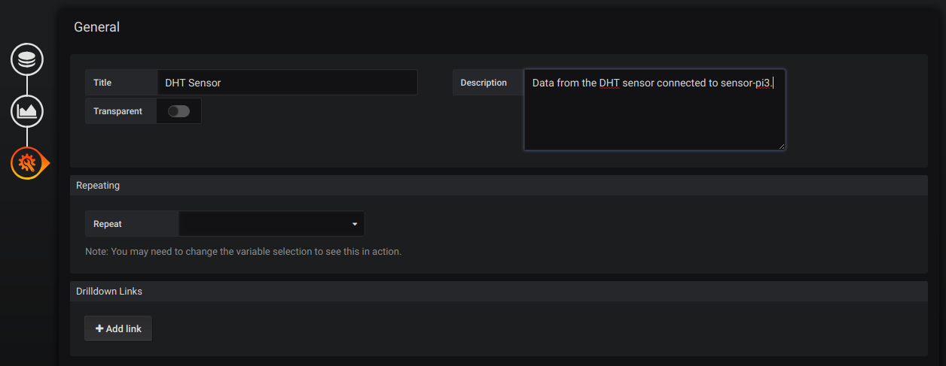Viewport: 946px width, 366px height.
Task: Click the Description field label
Action: (x=484, y=83)
